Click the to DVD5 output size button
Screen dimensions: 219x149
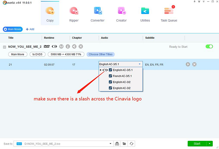(x=38, y=54)
